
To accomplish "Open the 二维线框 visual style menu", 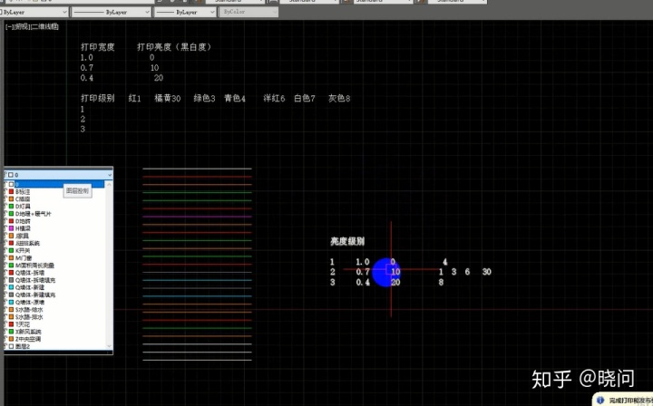I will click(44, 26).
